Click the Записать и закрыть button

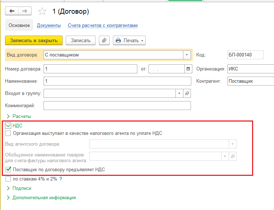pos(34,40)
